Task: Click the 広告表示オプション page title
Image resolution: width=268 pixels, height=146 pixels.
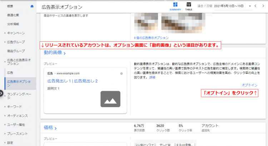Action: 62,7
